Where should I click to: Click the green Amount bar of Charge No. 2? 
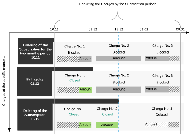coord(107,125)
